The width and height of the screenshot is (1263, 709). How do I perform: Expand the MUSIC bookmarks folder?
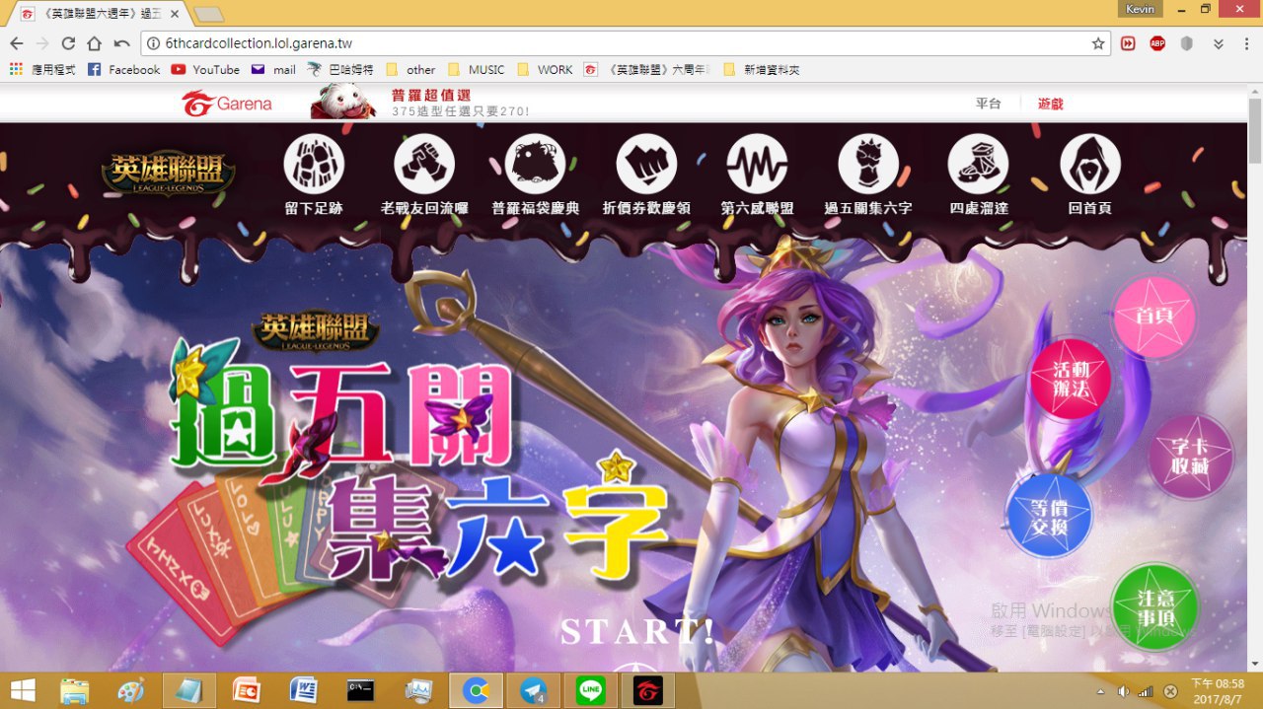[476, 70]
